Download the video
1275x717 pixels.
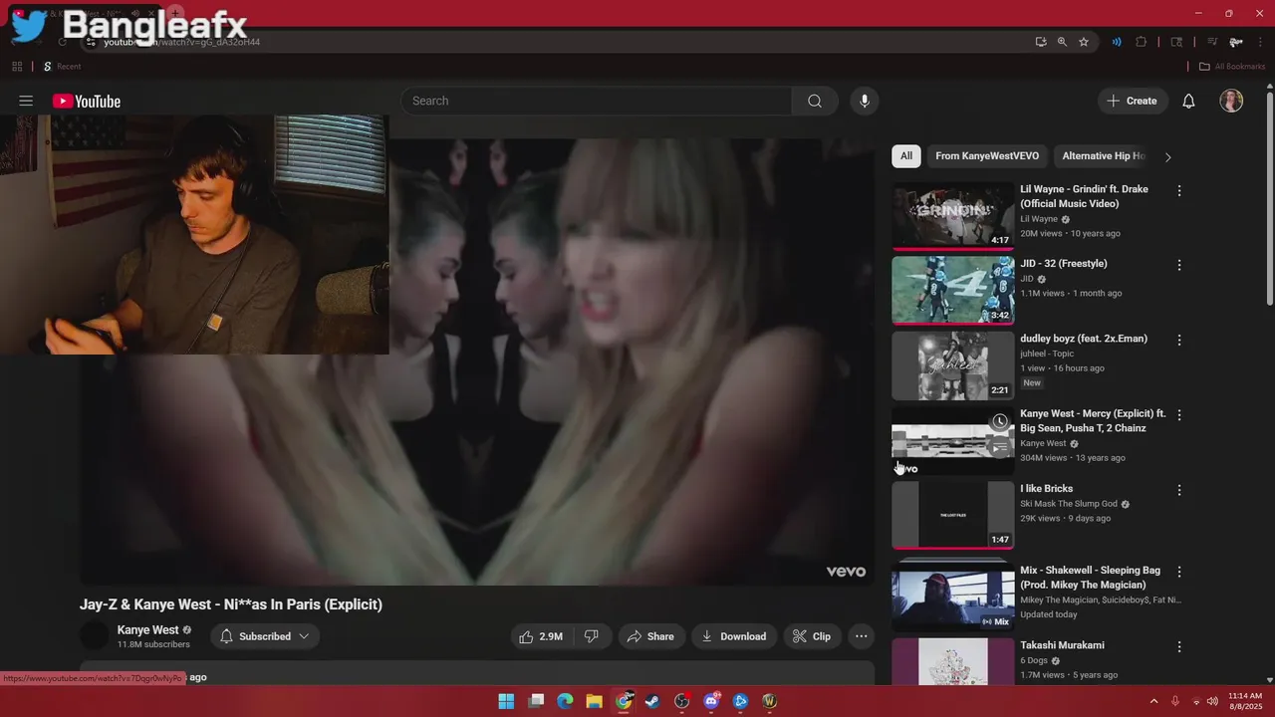click(x=733, y=636)
